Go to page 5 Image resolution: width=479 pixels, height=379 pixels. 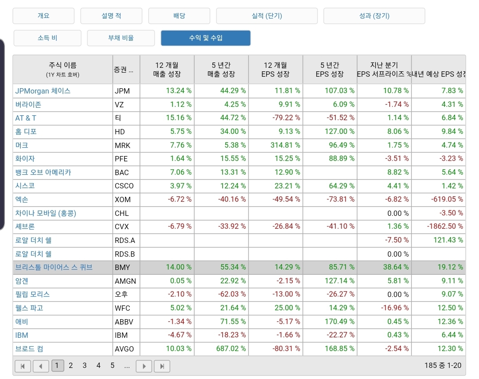coord(112,366)
